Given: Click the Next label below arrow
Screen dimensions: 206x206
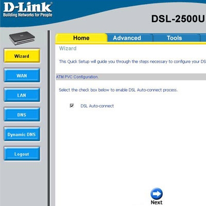Looking at the screenshot, I should click(x=157, y=202).
